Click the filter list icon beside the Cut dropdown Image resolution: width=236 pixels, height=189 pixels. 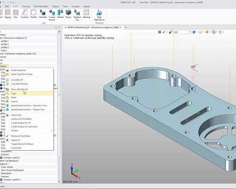pos(171,32)
